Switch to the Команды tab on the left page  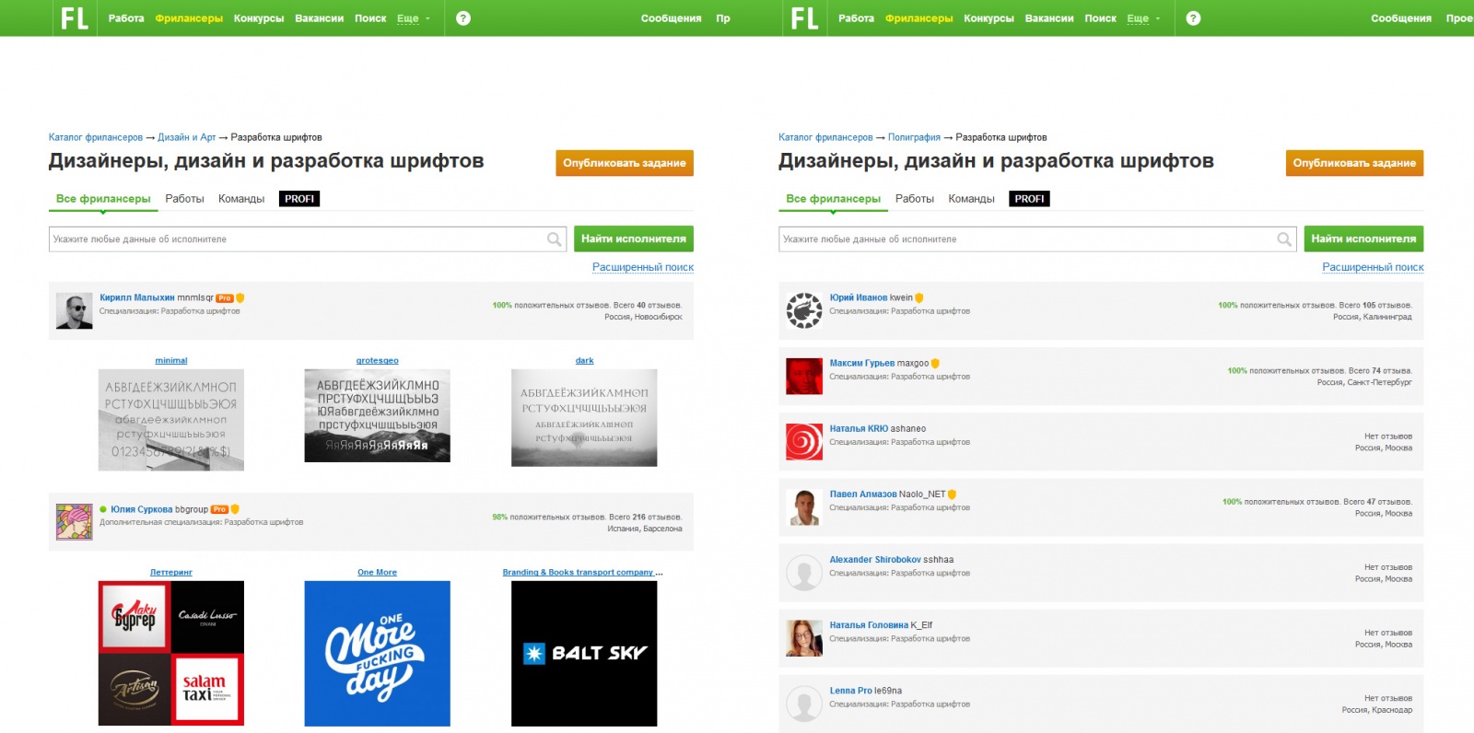pyautogui.click(x=241, y=199)
